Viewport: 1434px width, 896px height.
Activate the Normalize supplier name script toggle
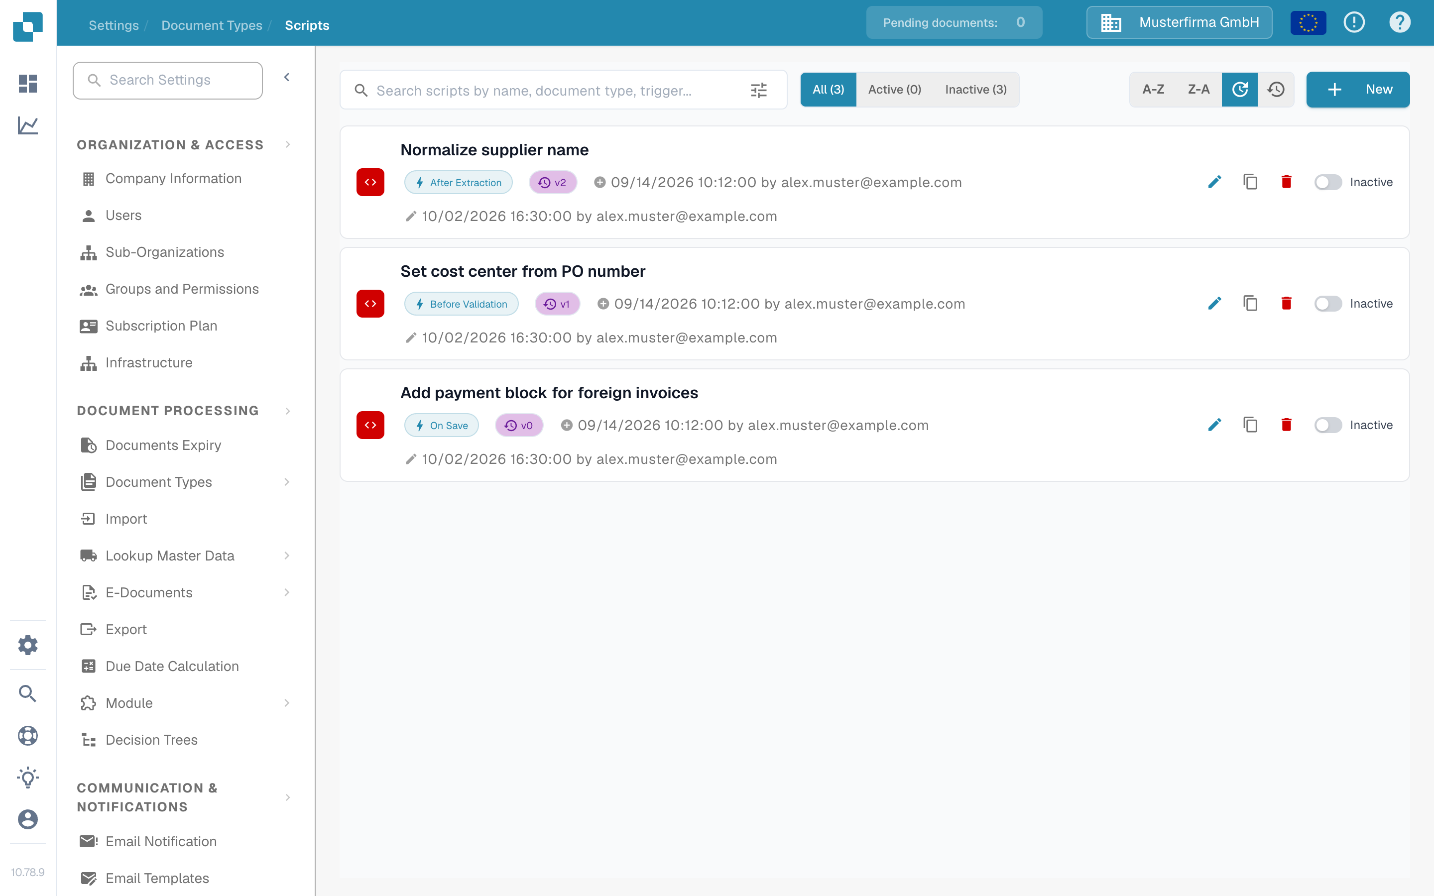pyautogui.click(x=1327, y=182)
